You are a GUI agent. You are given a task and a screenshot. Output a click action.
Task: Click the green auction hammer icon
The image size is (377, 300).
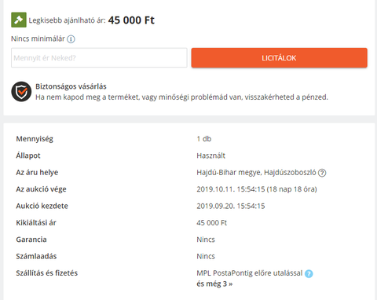(x=19, y=20)
